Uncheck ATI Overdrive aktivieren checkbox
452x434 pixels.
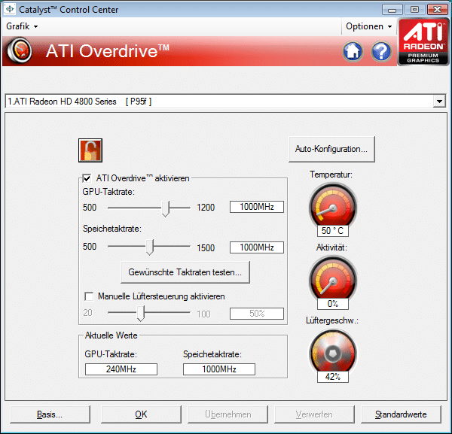(x=87, y=178)
